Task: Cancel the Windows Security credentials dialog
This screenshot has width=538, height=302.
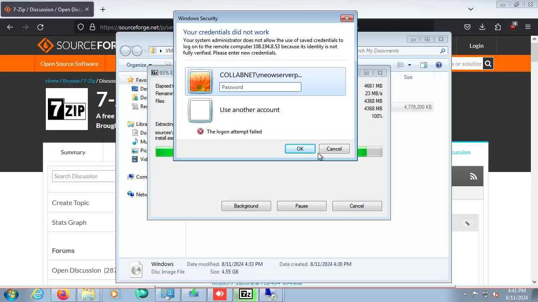Action: point(334,149)
